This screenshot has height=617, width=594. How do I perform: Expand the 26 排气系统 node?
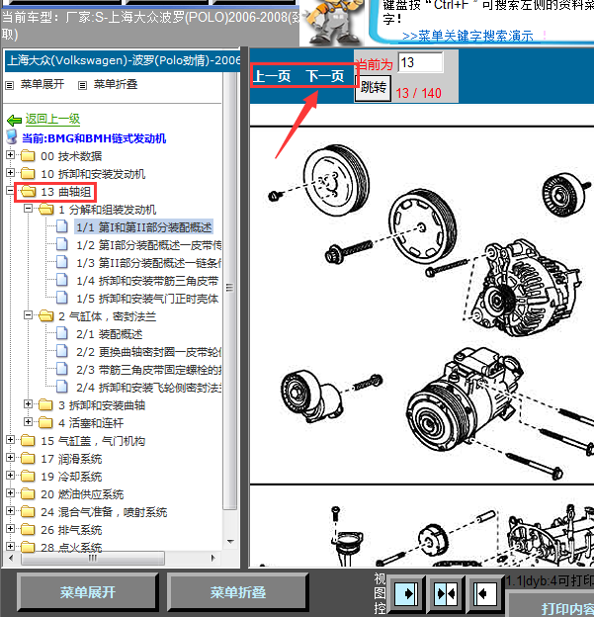click(11, 528)
